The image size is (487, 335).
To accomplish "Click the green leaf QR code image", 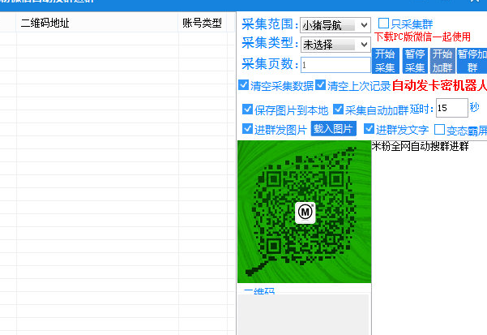I will click(x=305, y=212).
